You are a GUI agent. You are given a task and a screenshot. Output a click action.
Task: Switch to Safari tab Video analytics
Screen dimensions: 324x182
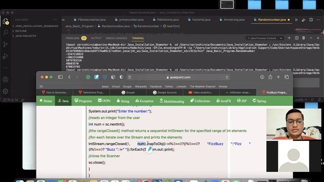(201, 93)
